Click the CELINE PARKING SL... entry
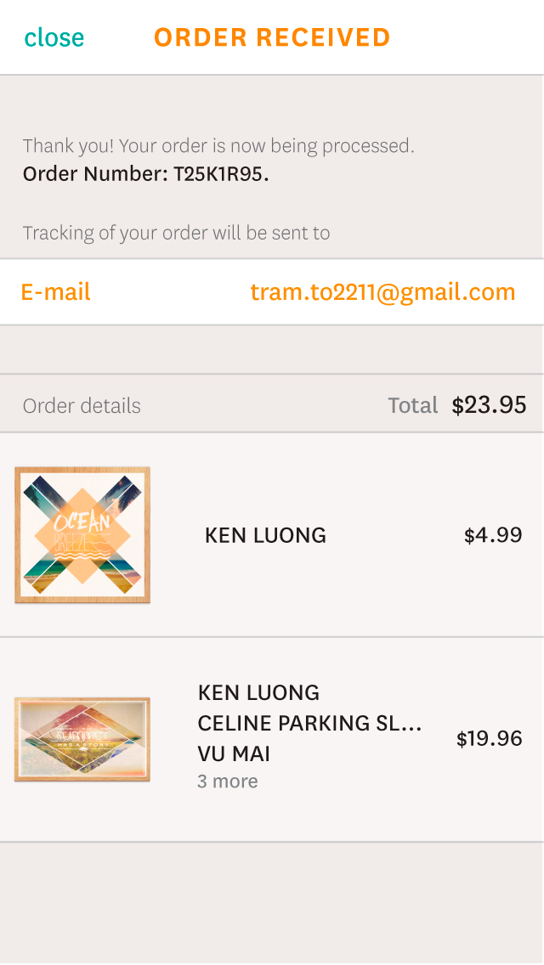544x965 pixels. pyautogui.click(x=309, y=723)
